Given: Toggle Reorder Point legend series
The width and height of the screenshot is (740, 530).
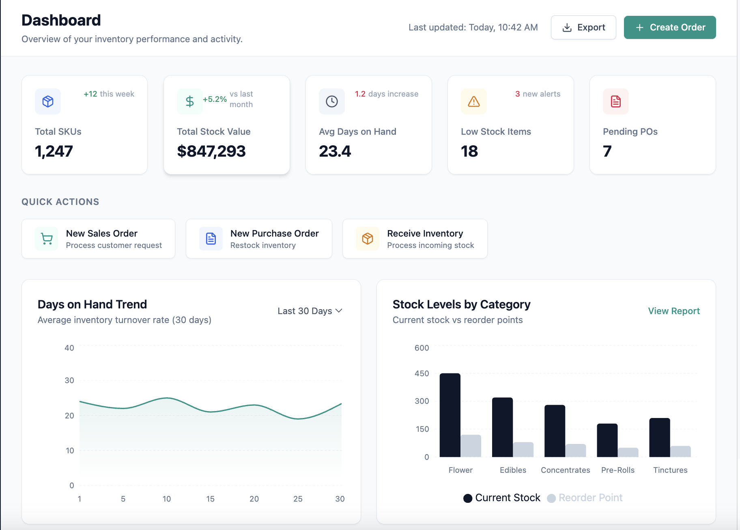Looking at the screenshot, I should tap(585, 498).
